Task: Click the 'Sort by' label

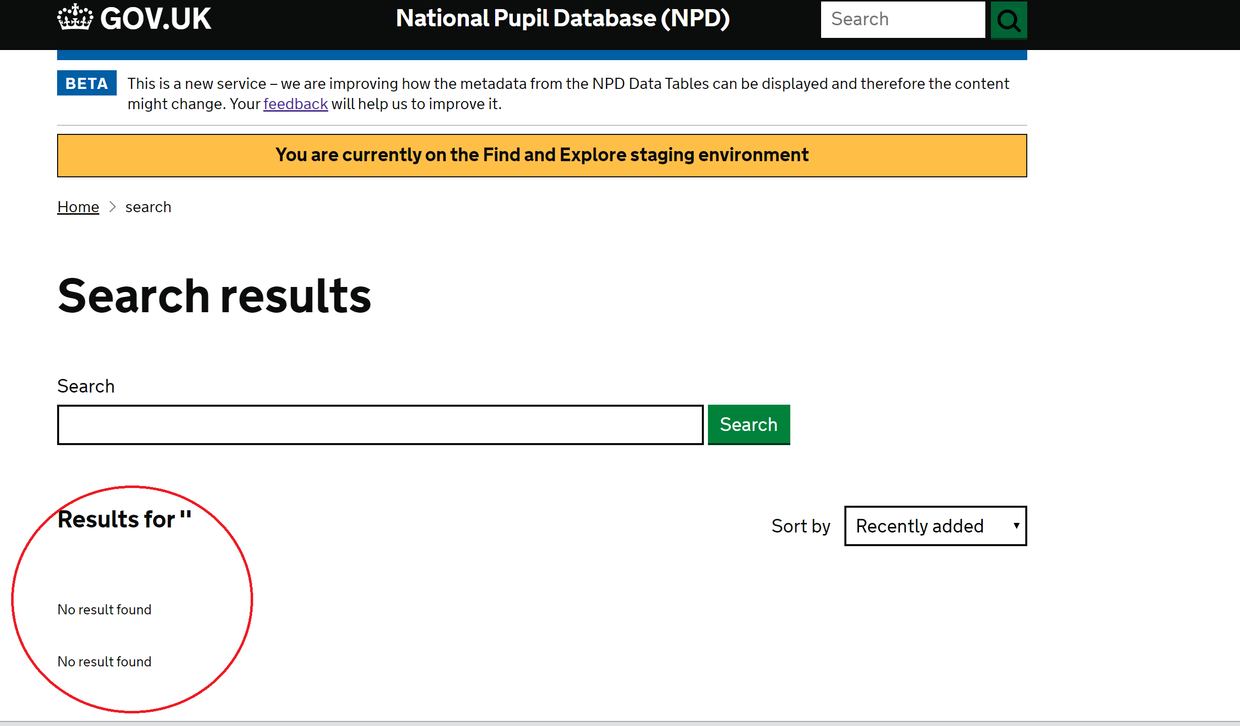Action: click(801, 526)
